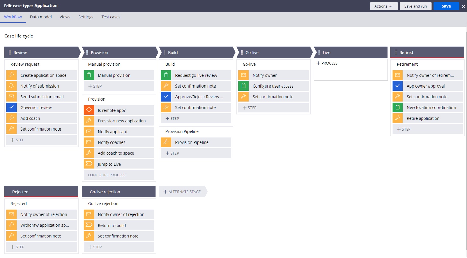Viewport: 467px width, 258px height.
Task: Click envelope icon beside Send submission email
Action: click(11, 97)
